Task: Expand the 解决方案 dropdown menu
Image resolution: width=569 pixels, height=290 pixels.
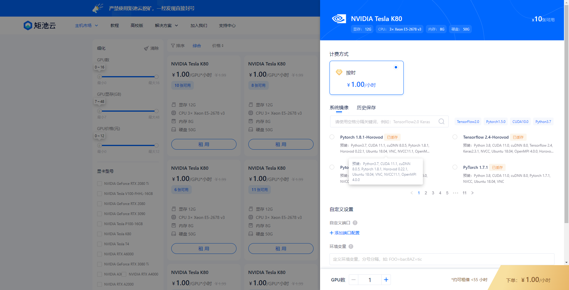Action: [166, 25]
